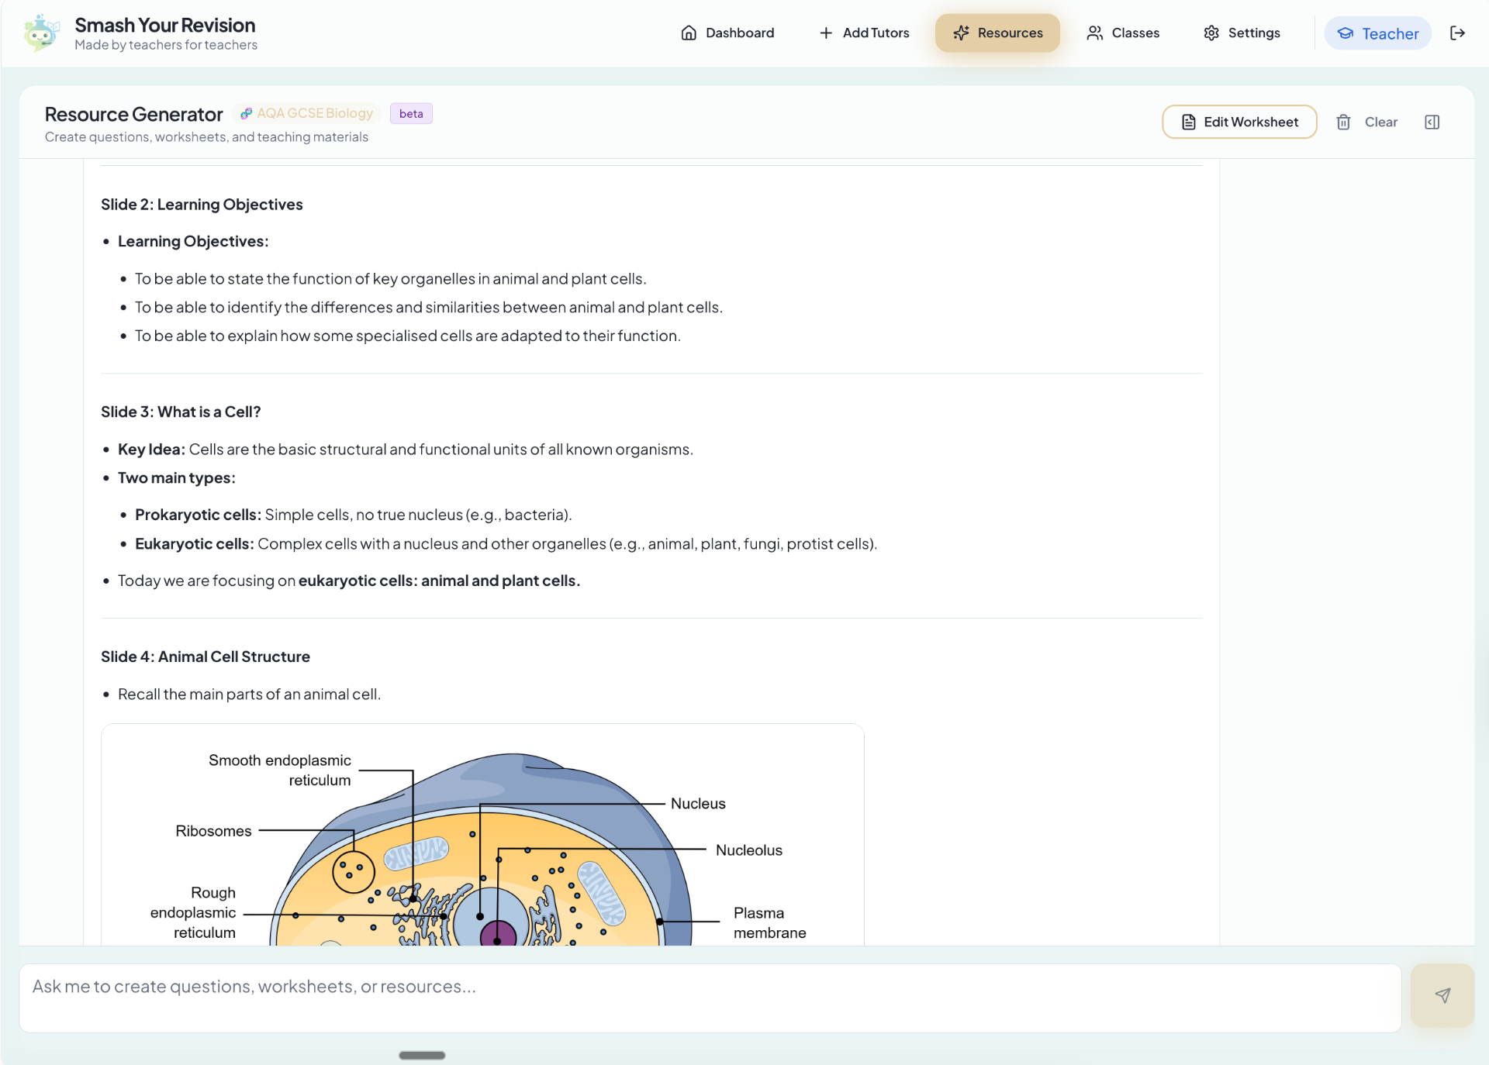Click the 'Slide 4: Animal Cell Structure' heading

206,657
